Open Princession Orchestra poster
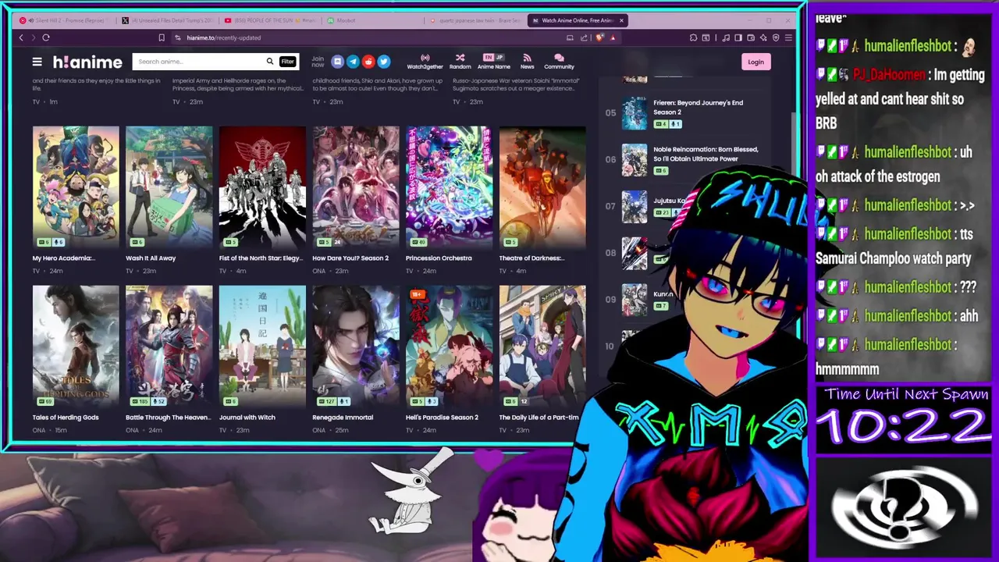 (449, 187)
